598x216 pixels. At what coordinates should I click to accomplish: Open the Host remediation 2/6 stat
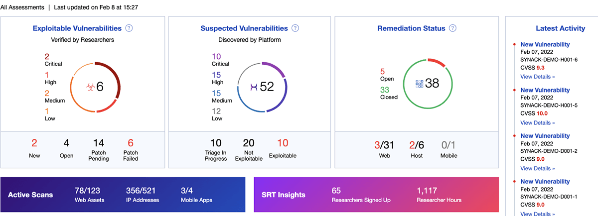tap(417, 145)
